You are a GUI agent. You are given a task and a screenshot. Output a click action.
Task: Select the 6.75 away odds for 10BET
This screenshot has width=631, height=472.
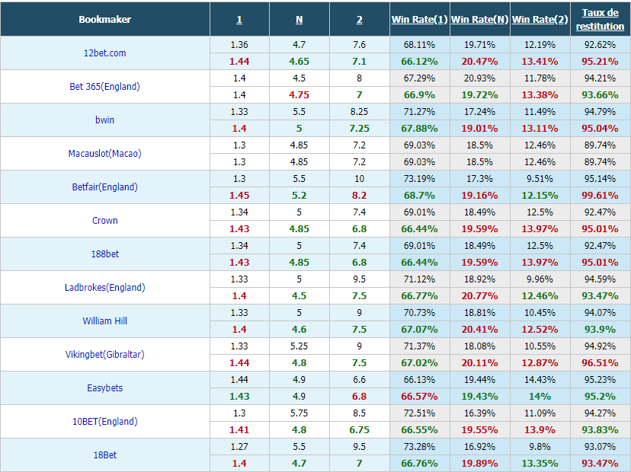click(360, 430)
